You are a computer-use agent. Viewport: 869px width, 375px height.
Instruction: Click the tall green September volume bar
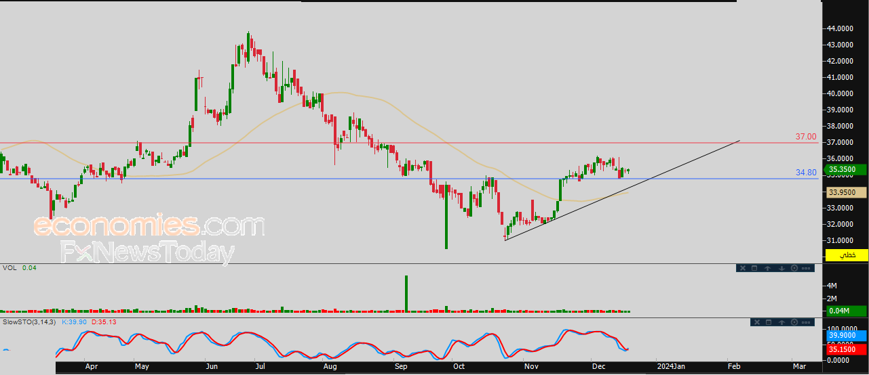pos(406,294)
